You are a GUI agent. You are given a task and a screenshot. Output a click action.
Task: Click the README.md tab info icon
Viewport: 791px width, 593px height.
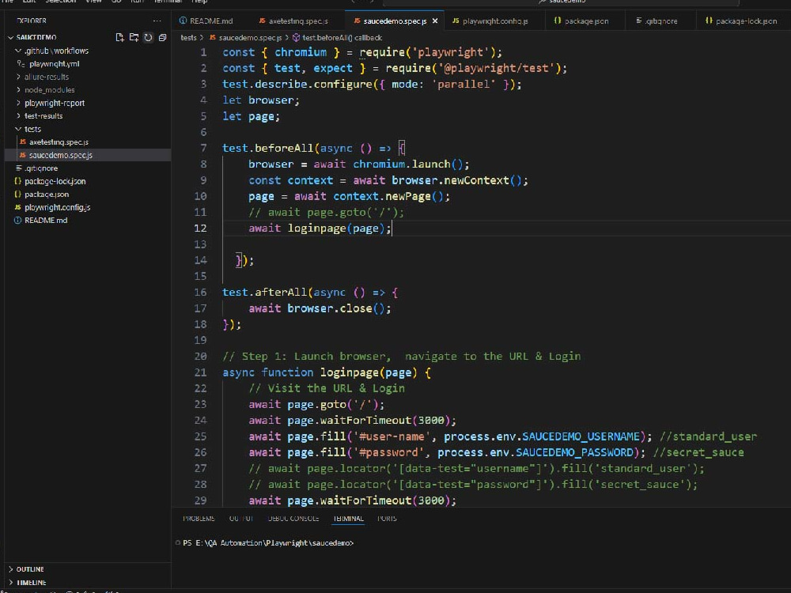(183, 21)
